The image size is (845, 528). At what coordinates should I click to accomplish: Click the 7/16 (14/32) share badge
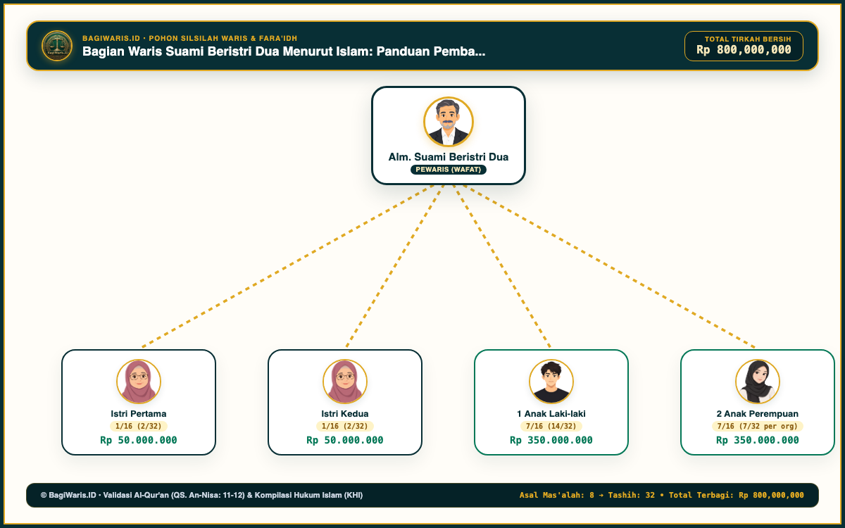[x=551, y=426]
